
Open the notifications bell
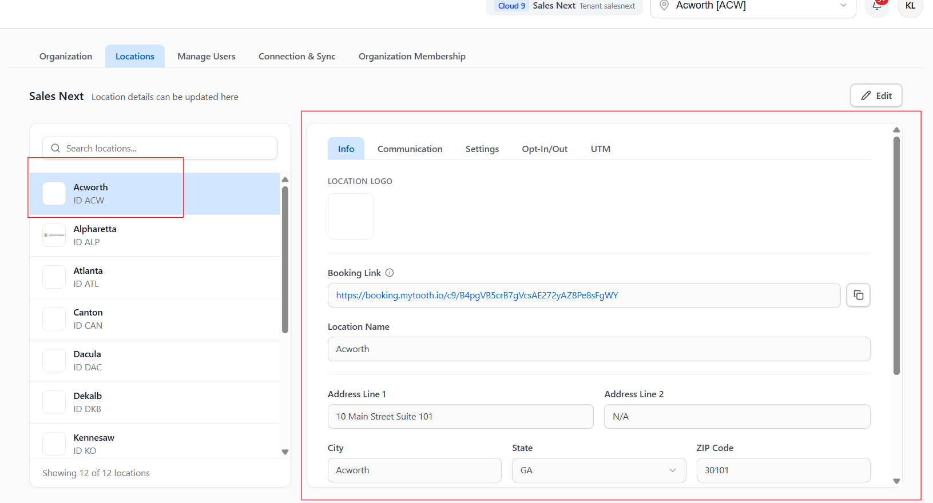point(877,6)
